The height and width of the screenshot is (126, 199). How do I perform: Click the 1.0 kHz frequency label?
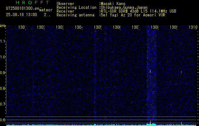[x=3, y=57]
